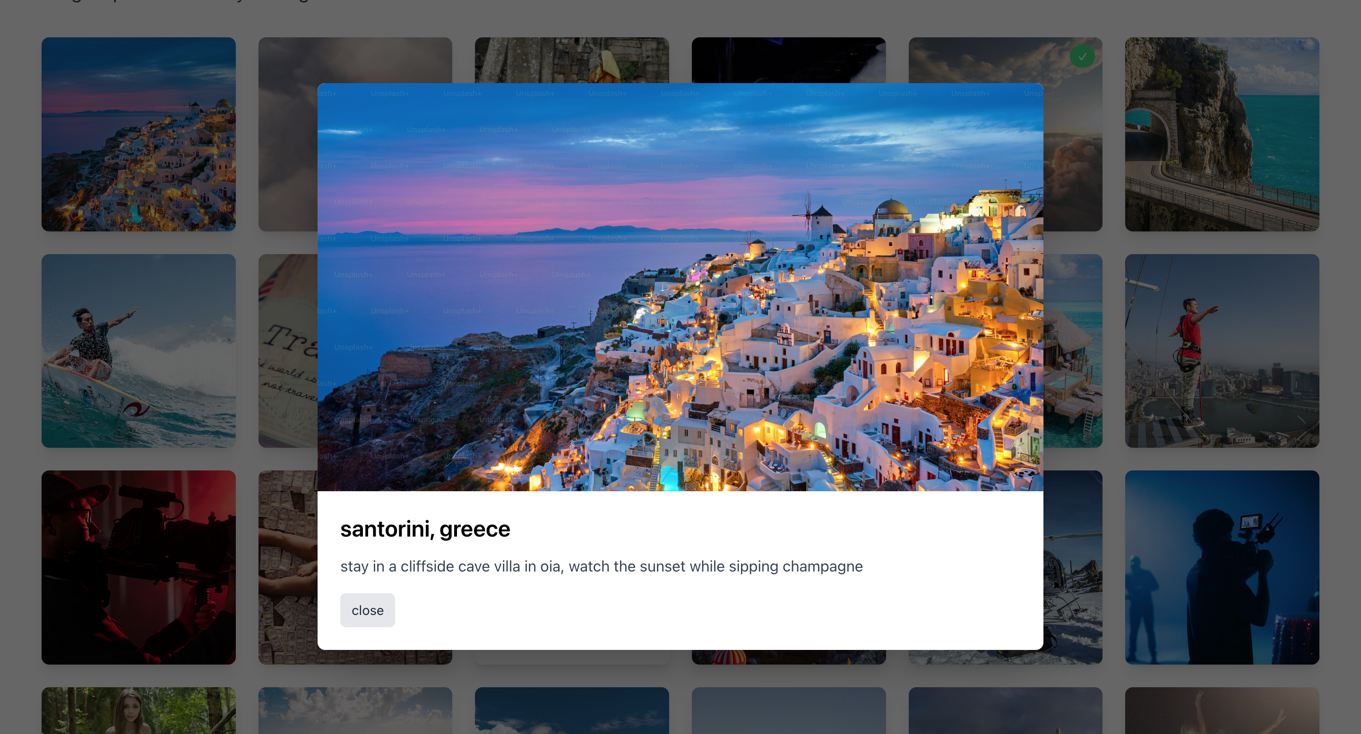
Task: Open the overwater bungalow thumbnail
Action: [x=1073, y=351]
